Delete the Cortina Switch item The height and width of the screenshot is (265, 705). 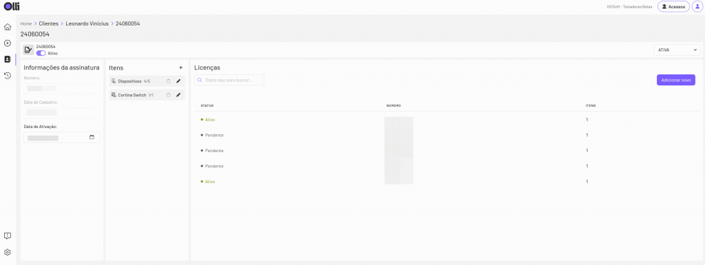click(x=168, y=95)
